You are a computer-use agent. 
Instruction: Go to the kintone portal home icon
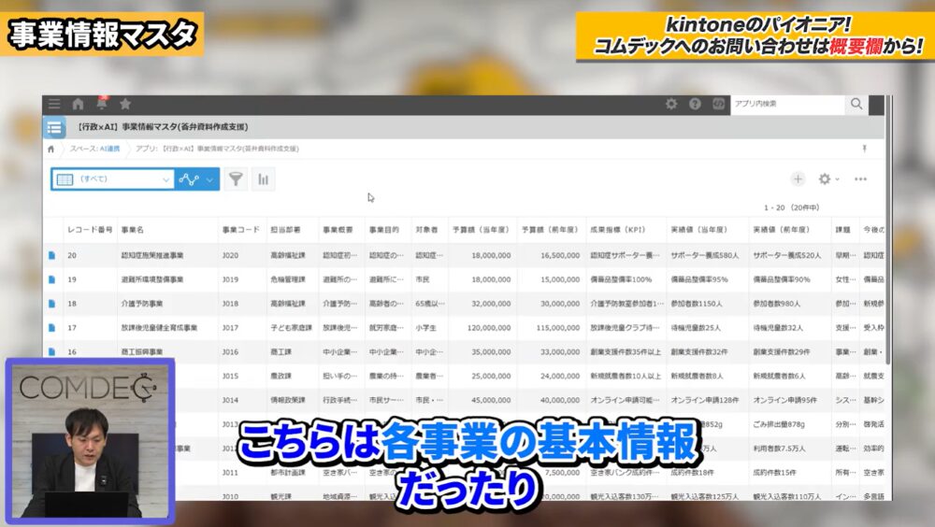pyautogui.click(x=78, y=104)
